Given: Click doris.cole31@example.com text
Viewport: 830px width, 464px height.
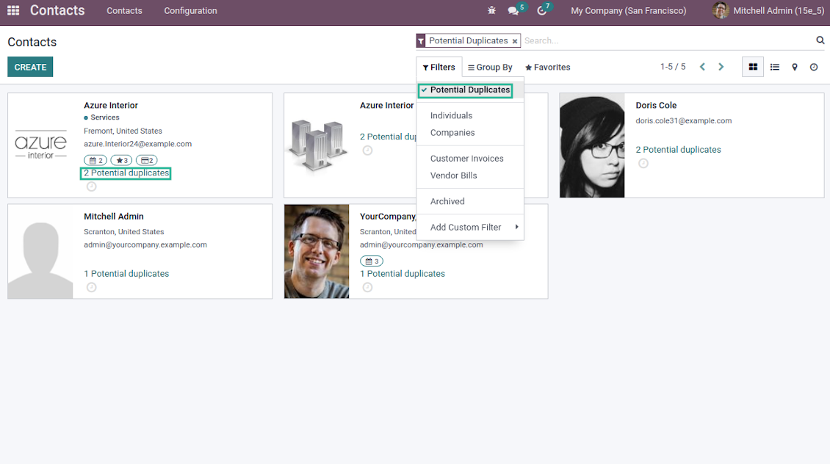Looking at the screenshot, I should (683, 120).
